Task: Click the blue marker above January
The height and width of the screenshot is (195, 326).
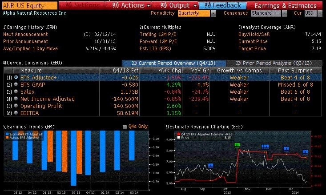Action: click(x=286, y=149)
